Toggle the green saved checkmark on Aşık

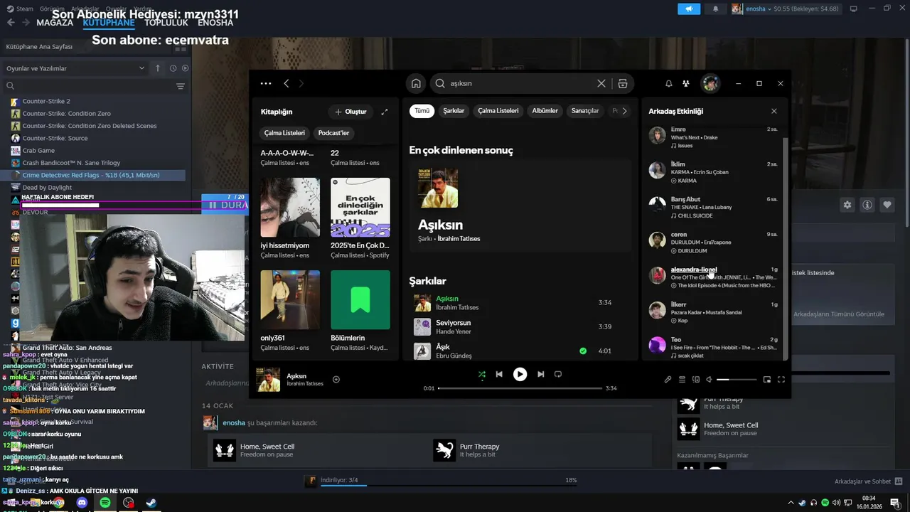583,351
